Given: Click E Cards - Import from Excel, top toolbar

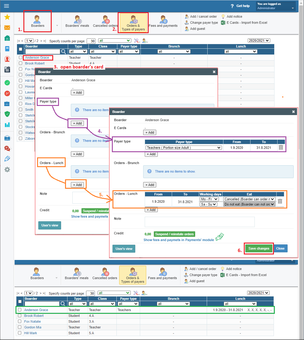Looking at the screenshot, I should tap(244, 23).
